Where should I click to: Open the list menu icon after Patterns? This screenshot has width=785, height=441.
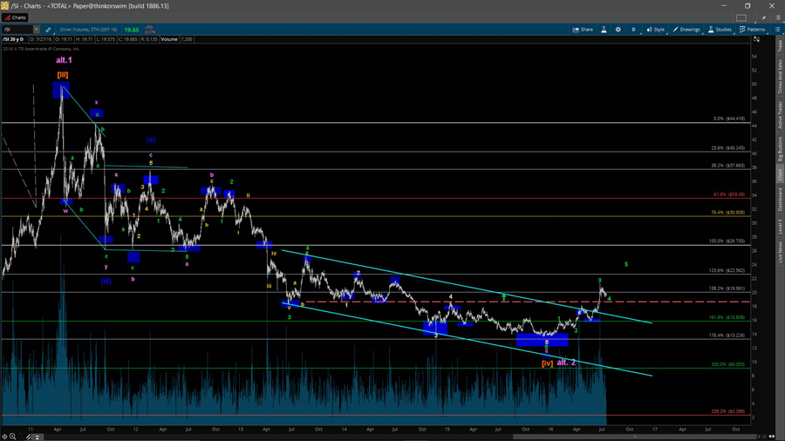(x=777, y=30)
